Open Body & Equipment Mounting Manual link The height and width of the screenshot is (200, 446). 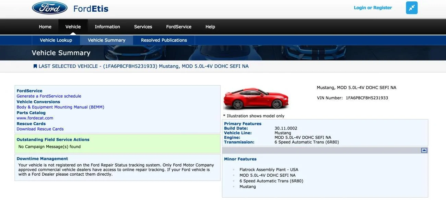pyautogui.click(x=60, y=107)
